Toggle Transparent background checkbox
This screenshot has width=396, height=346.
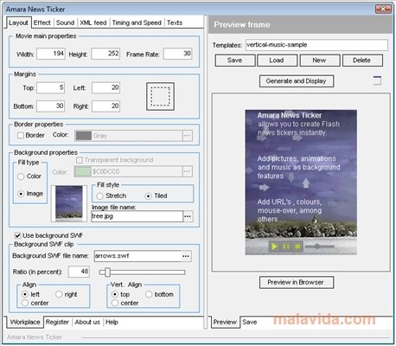coord(80,160)
